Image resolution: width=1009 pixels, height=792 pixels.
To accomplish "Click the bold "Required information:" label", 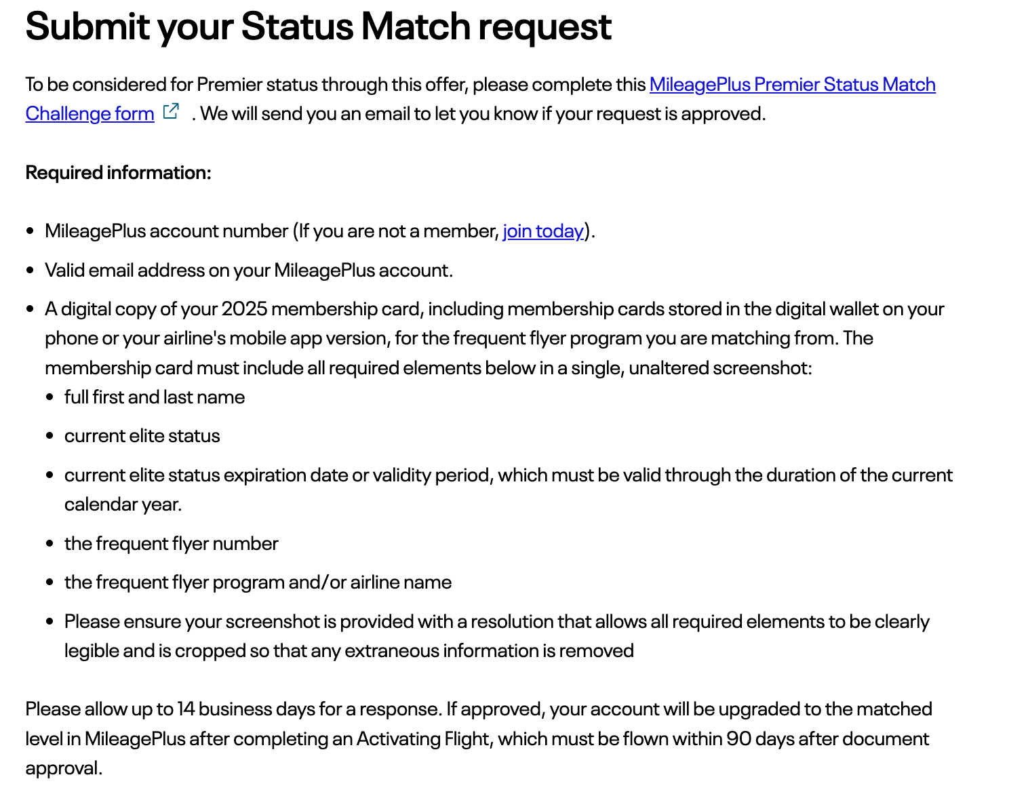I will click(118, 173).
